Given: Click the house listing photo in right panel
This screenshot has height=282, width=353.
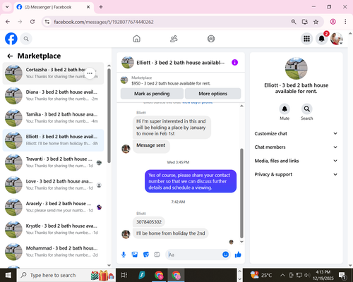Looking at the screenshot, I should (296, 68).
